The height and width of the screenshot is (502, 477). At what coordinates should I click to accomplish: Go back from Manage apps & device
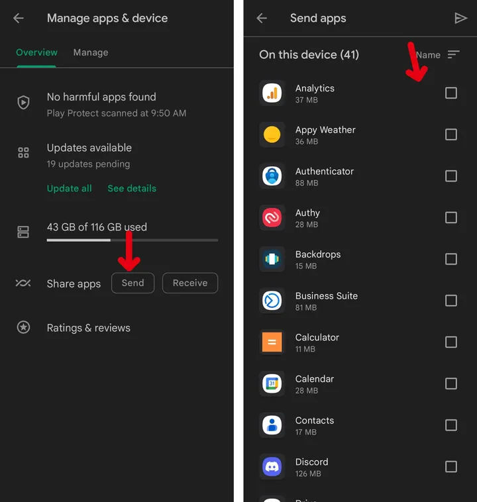[19, 19]
